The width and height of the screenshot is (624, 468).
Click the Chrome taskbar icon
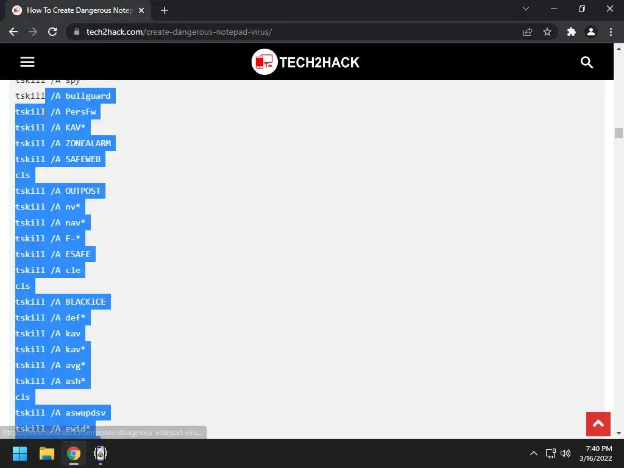coord(74,453)
